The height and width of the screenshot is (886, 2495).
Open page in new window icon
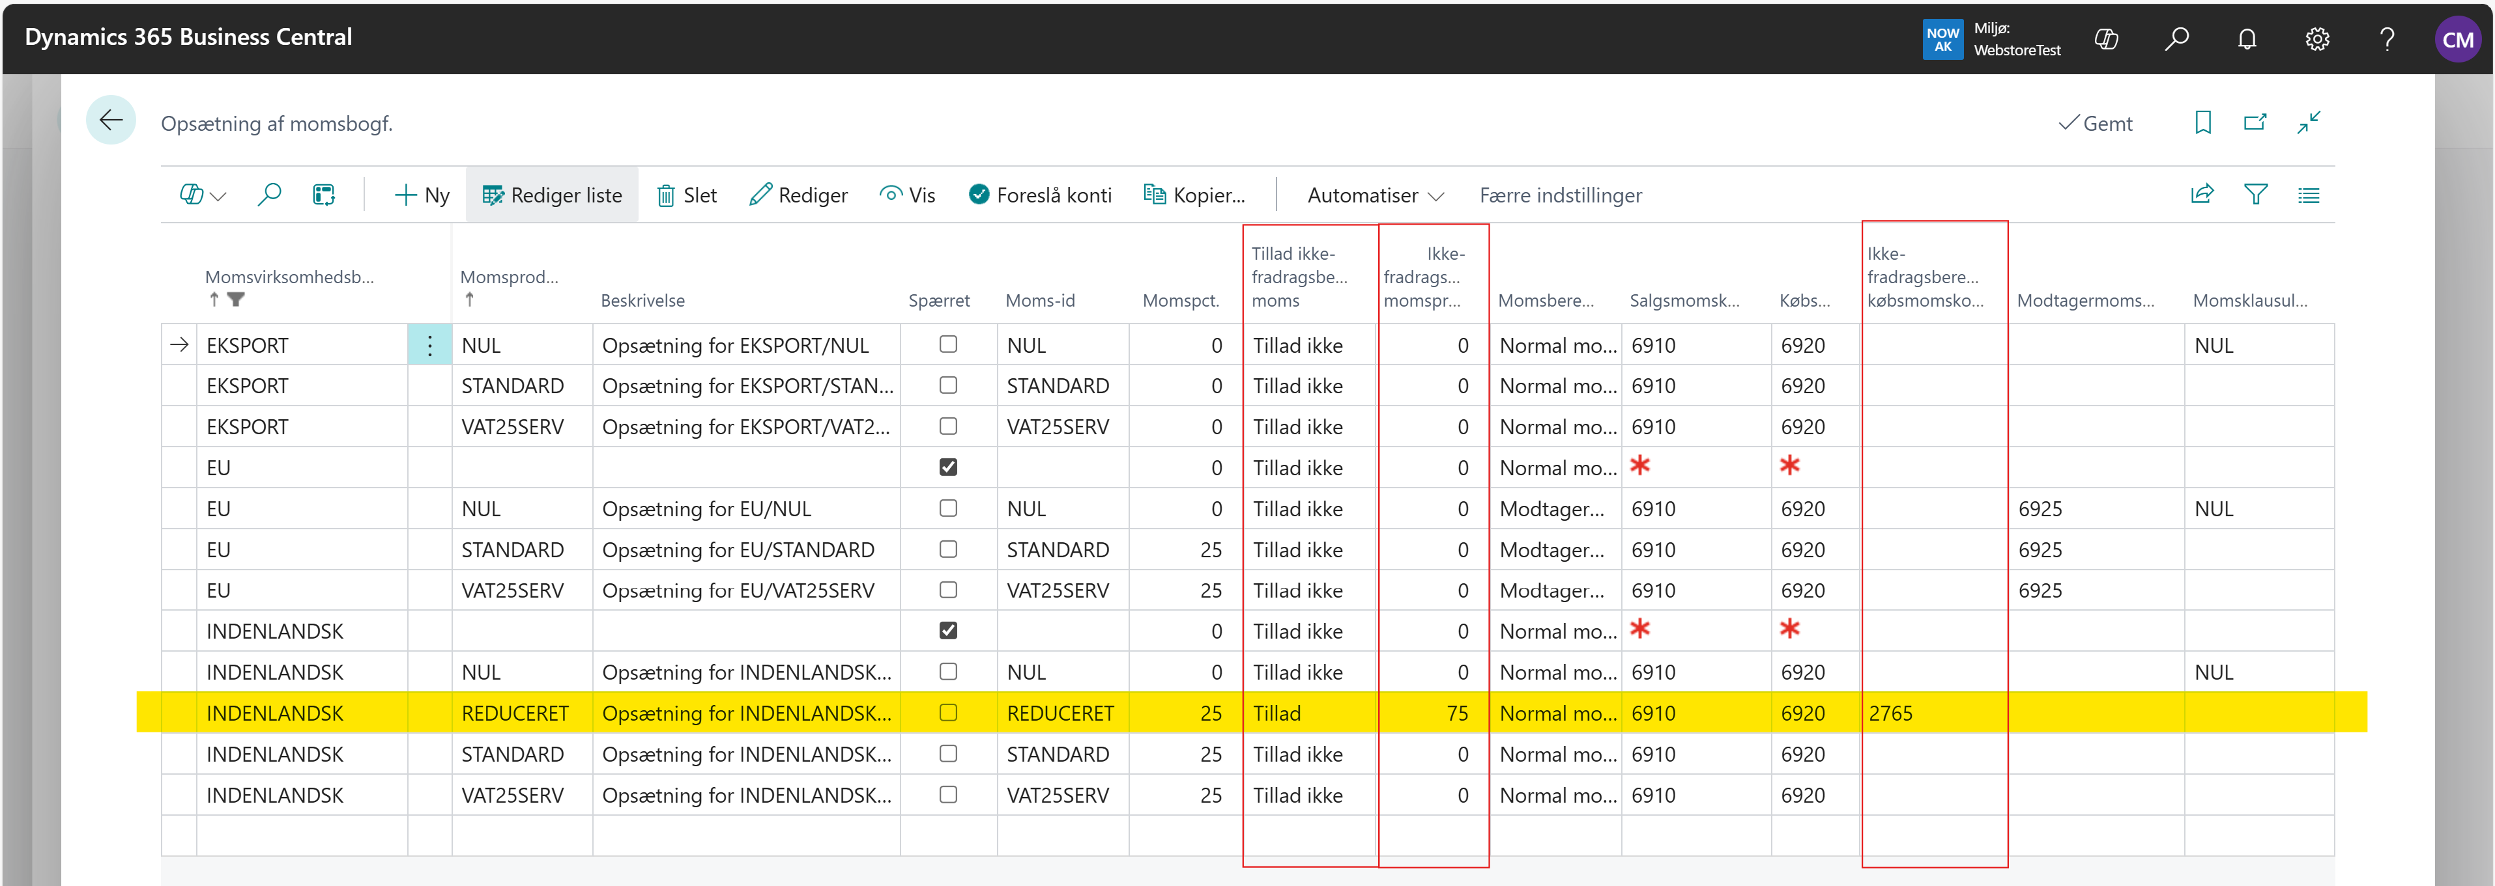click(2255, 123)
